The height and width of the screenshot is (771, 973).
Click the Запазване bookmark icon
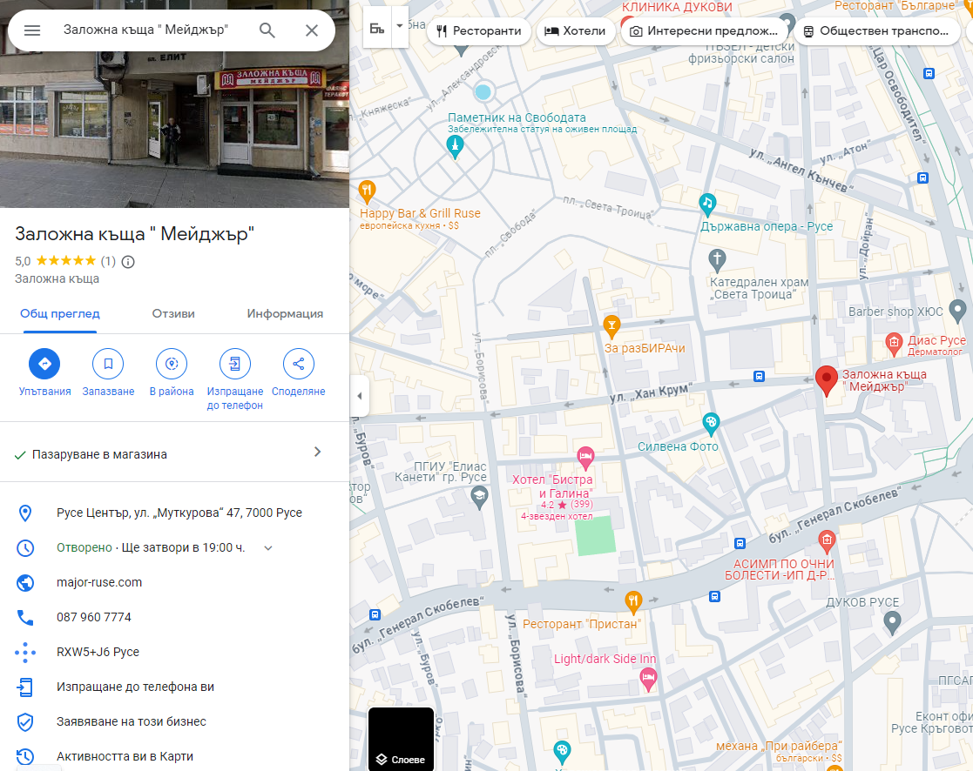pos(108,364)
